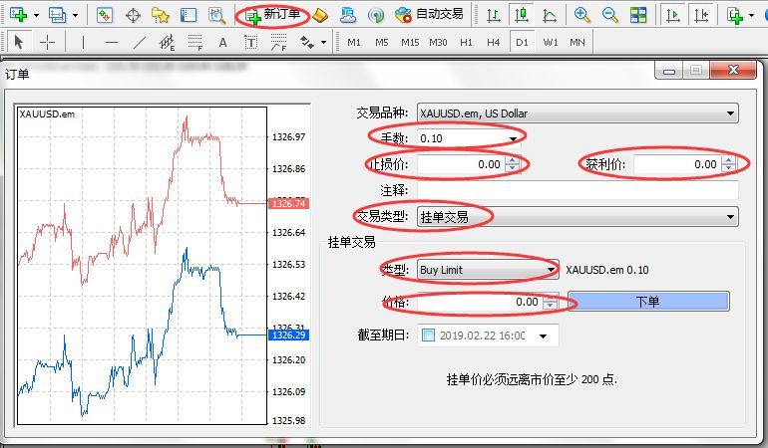
Task: Open the 交易品种 symbol dropdown
Action: point(731,113)
